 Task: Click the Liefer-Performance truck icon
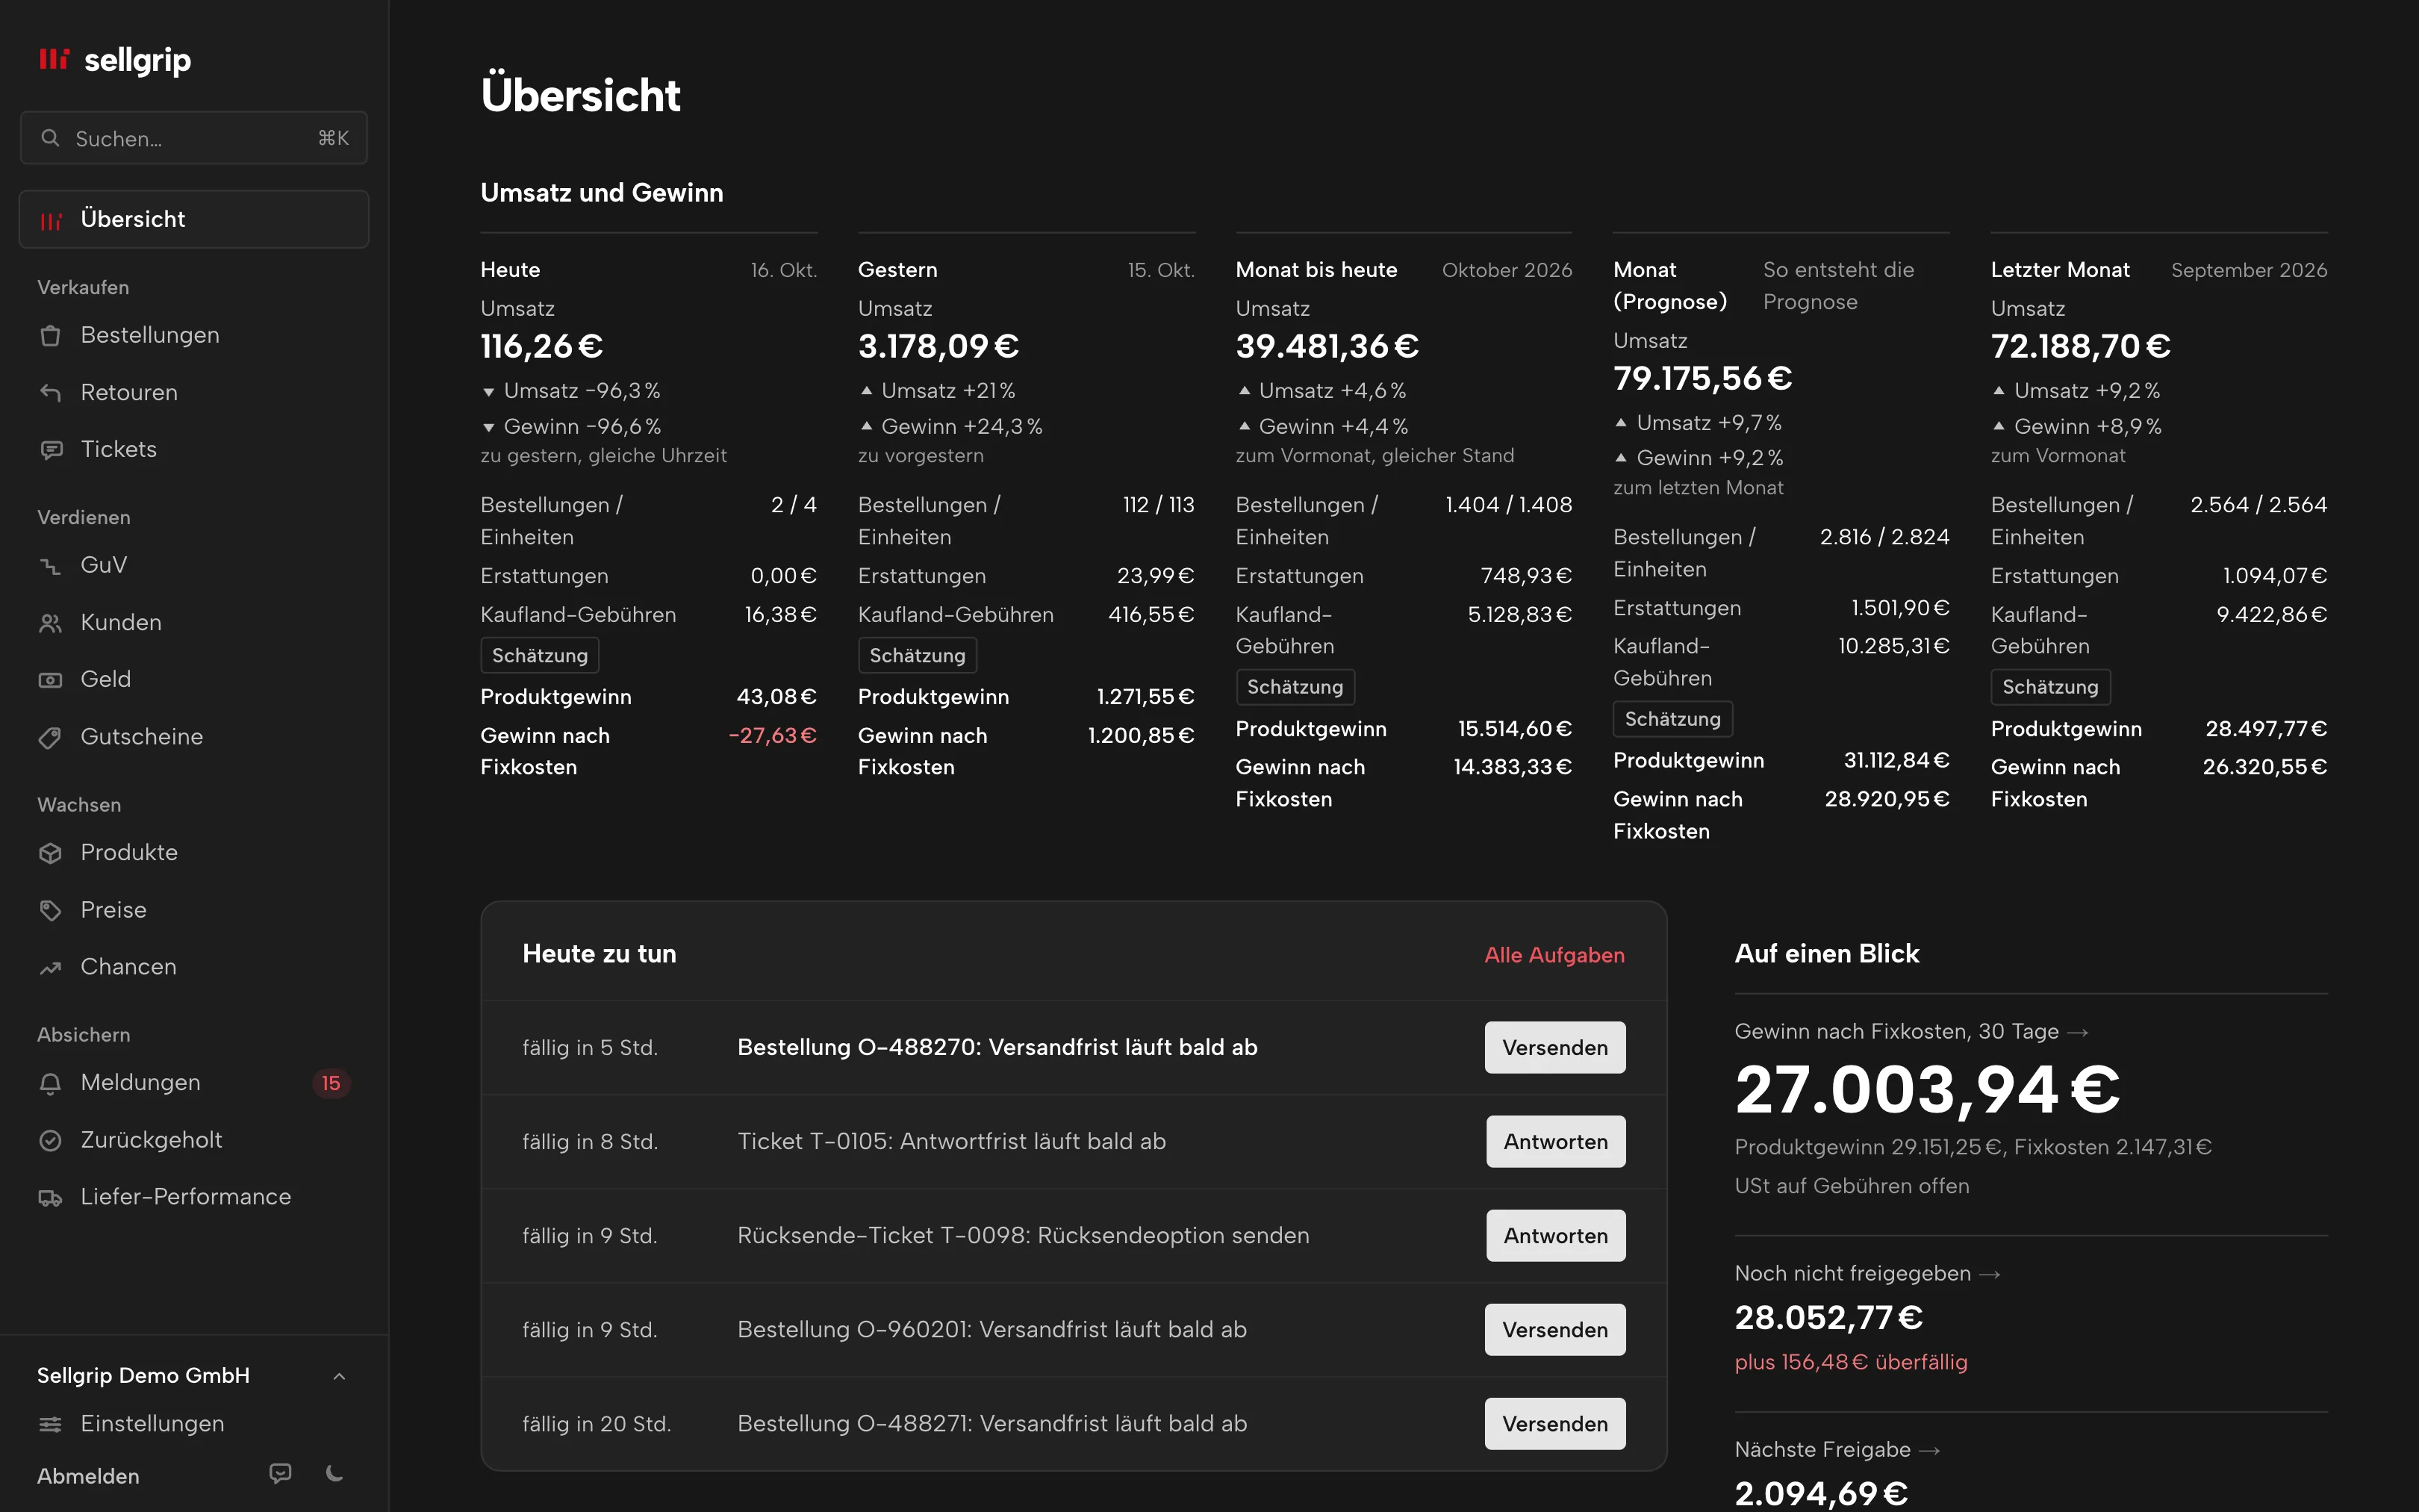(x=50, y=1197)
